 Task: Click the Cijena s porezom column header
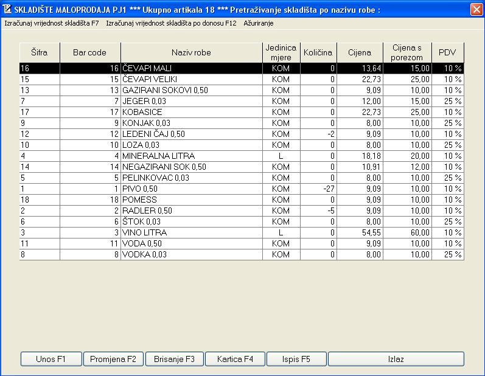pos(407,52)
